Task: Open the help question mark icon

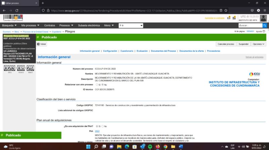Action: (x=264, y=31)
